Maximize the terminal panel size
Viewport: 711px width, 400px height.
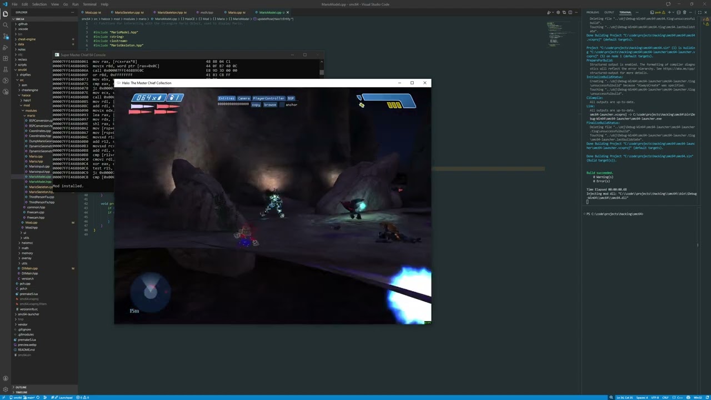[699, 12]
